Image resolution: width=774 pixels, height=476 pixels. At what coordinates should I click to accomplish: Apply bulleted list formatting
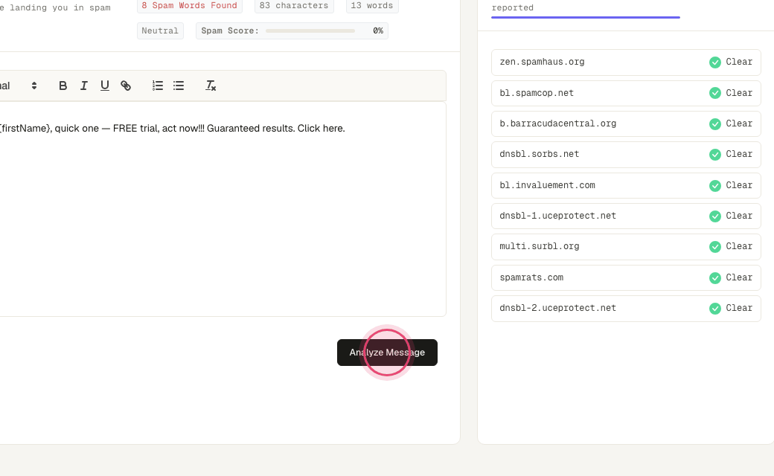click(x=179, y=86)
